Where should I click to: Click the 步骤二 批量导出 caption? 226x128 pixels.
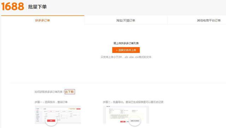click(133, 102)
